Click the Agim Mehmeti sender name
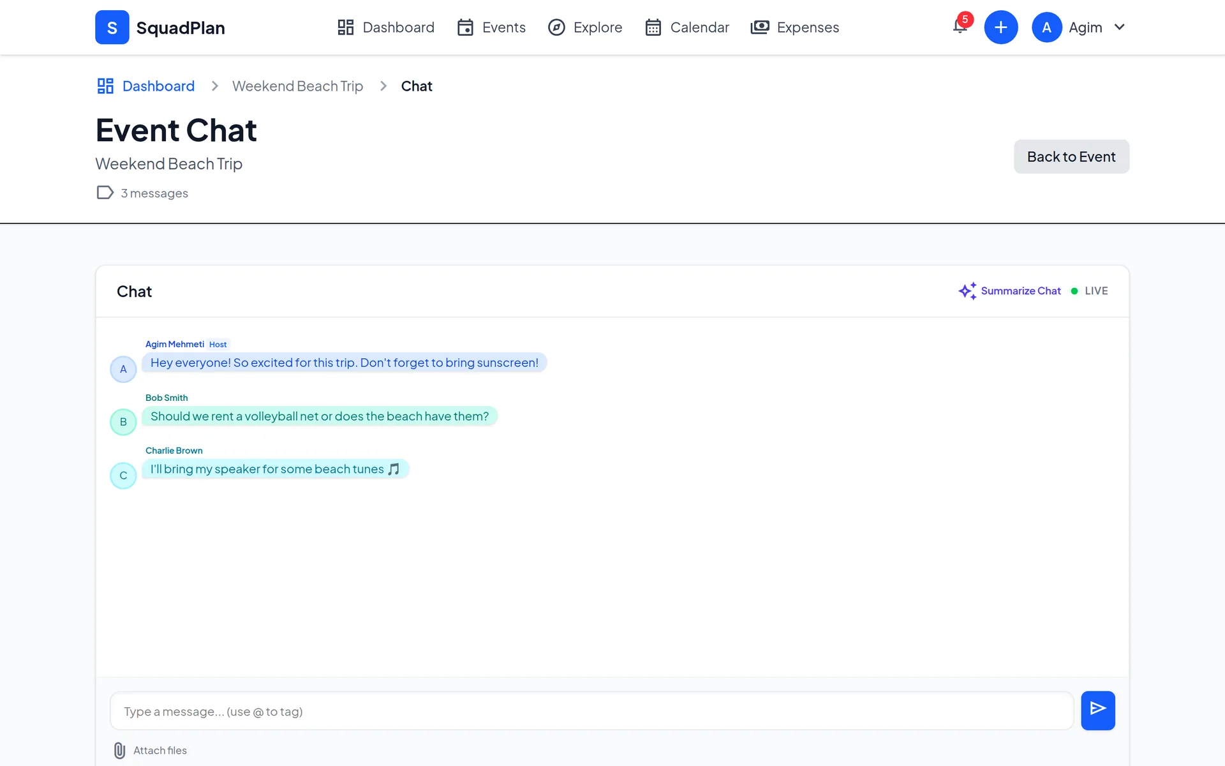1225x766 pixels. pyautogui.click(x=175, y=344)
